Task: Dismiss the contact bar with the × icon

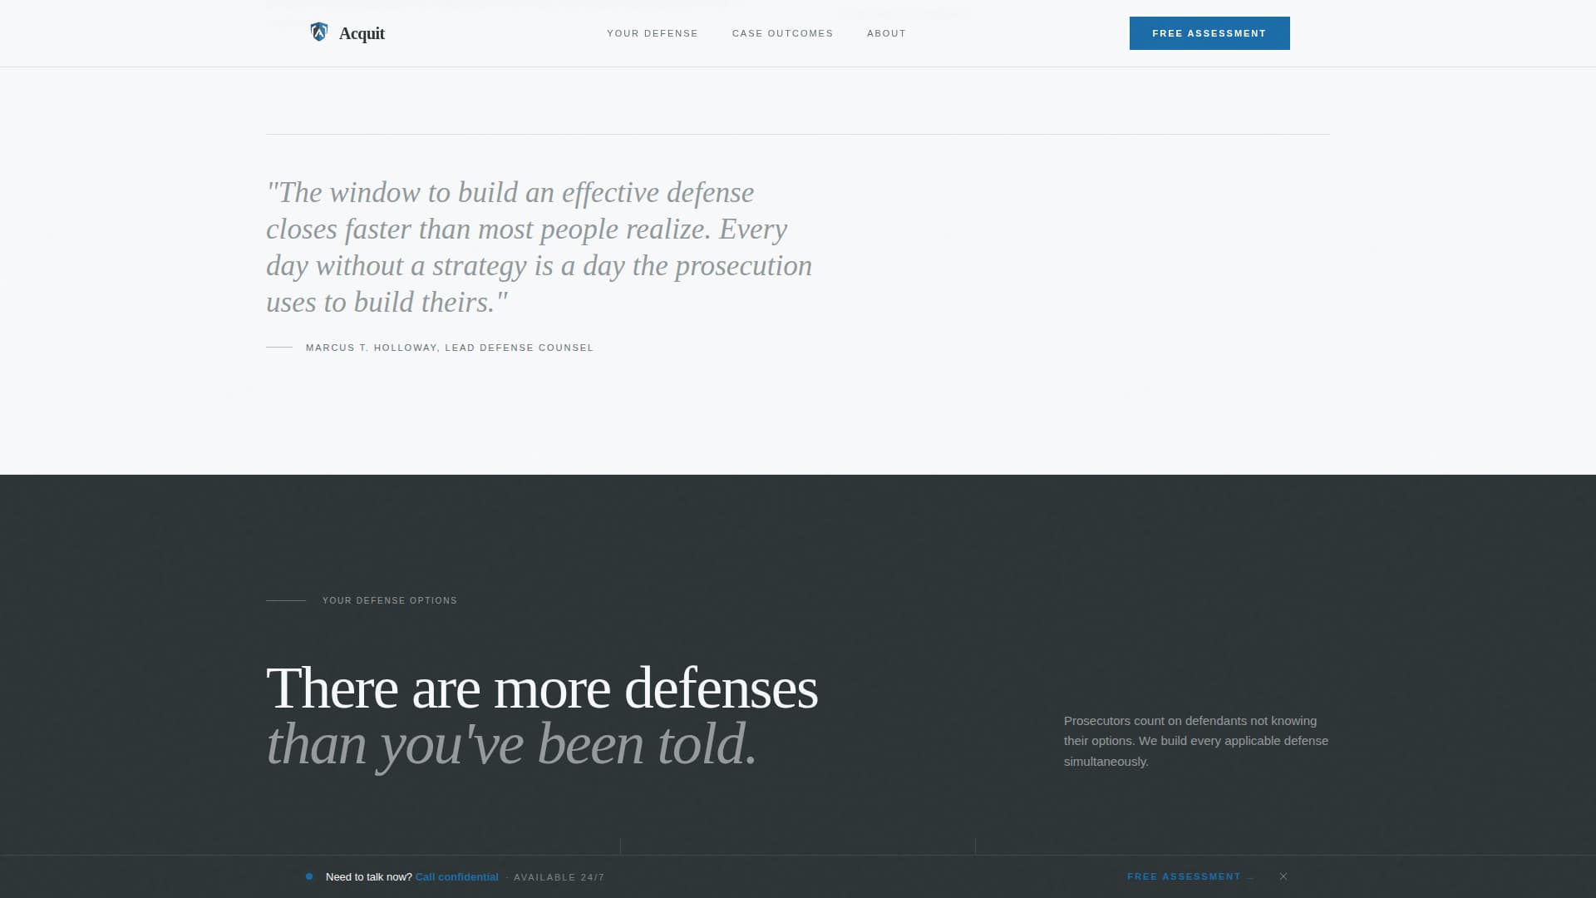Action: pyautogui.click(x=1283, y=876)
